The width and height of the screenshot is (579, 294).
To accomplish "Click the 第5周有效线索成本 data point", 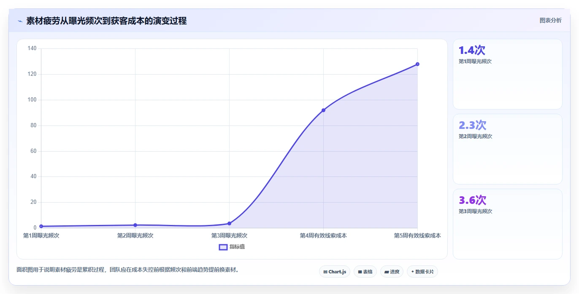I will click(x=417, y=64).
